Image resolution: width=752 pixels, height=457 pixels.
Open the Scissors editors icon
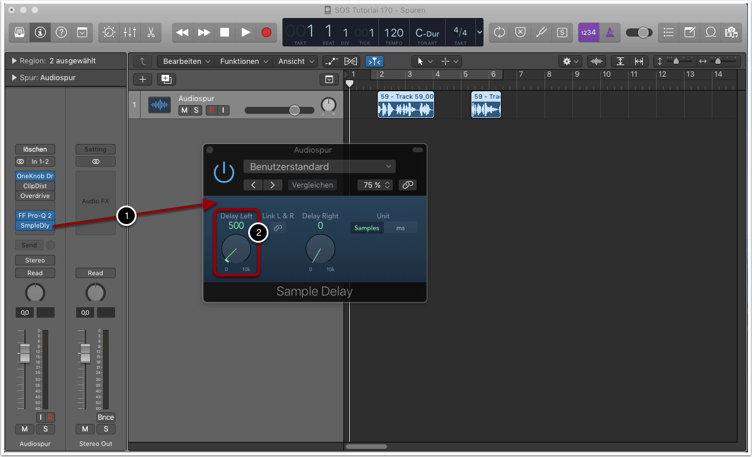(151, 33)
